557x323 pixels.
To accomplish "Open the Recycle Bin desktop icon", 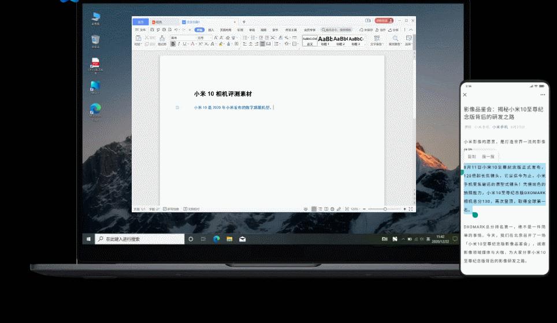I will click(95, 41).
